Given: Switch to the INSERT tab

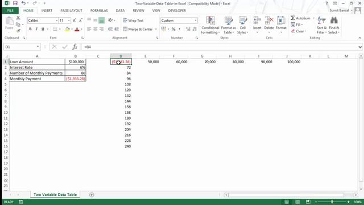Looking at the screenshot, I should pos(47,11).
